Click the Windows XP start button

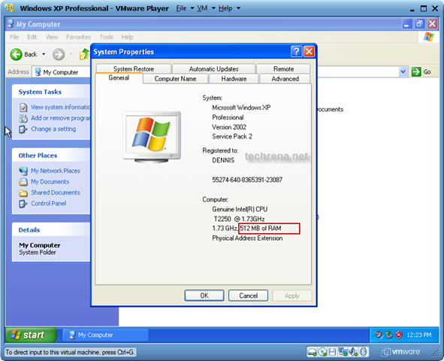(x=31, y=335)
